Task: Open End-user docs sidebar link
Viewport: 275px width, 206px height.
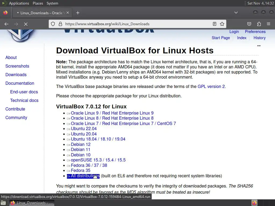Action: coord(24,92)
